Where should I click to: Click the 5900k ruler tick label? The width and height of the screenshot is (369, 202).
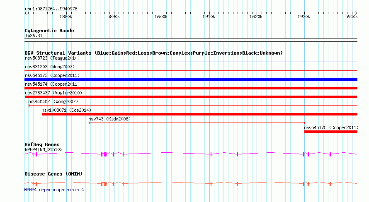click(x=161, y=17)
